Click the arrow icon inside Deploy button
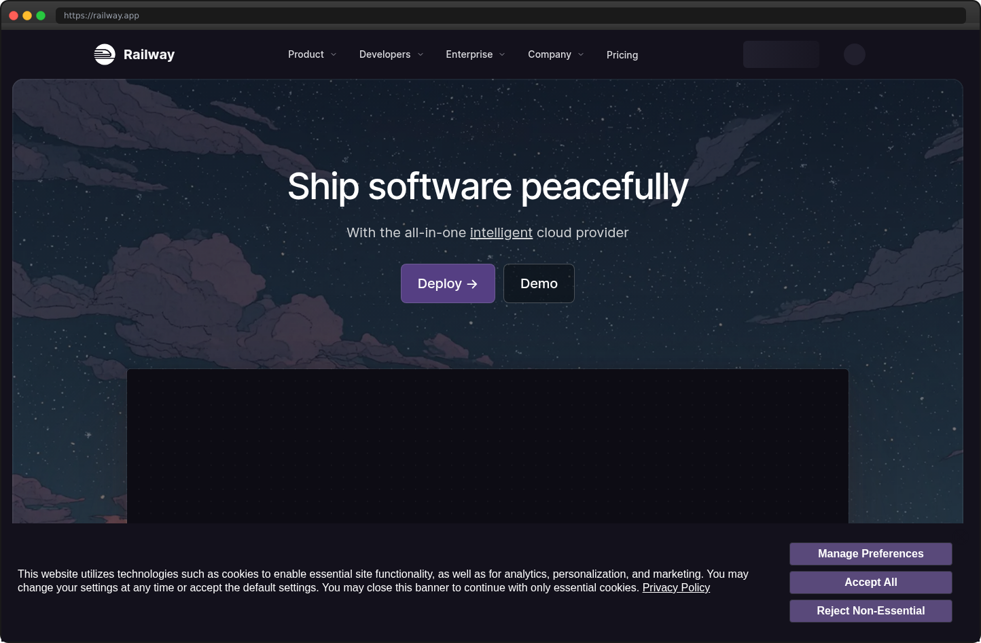The image size is (981, 643). 472,284
